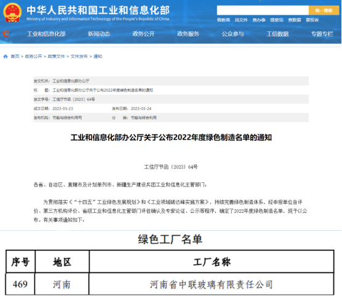
Task: Open the 新闻动态 menu
Action: coord(99,34)
